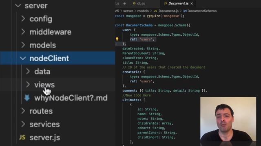Click the const DocumentSchema declaration line
Image resolution: width=261 pixels, height=146 pixels.
(x=153, y=25)
